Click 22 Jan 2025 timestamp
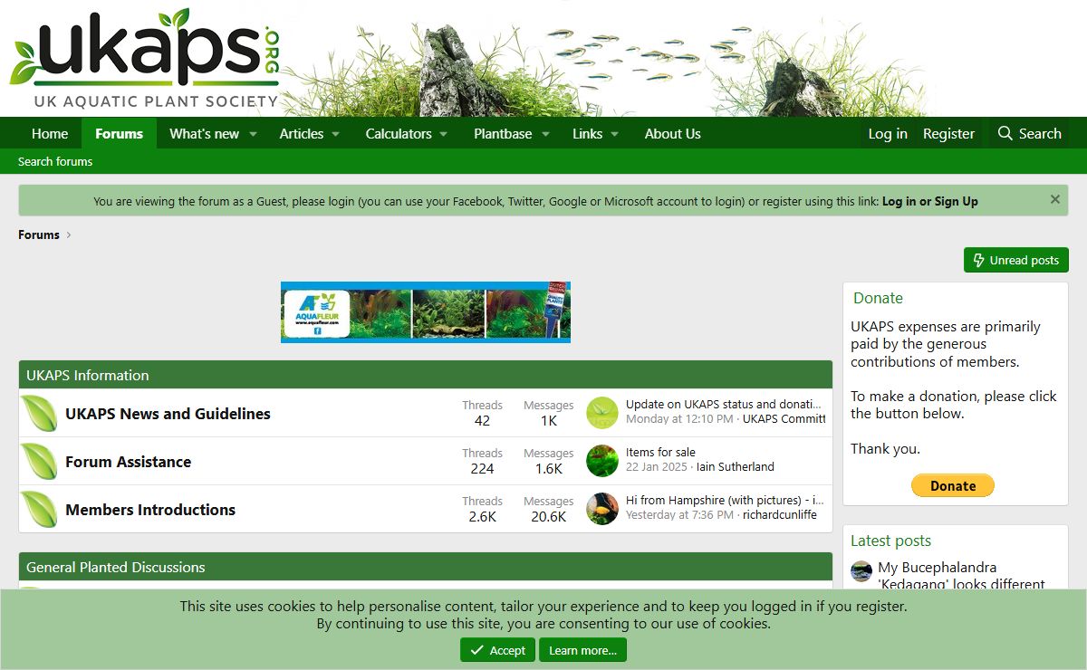The width and height of the screenshot is (1087, 670). 657,467
